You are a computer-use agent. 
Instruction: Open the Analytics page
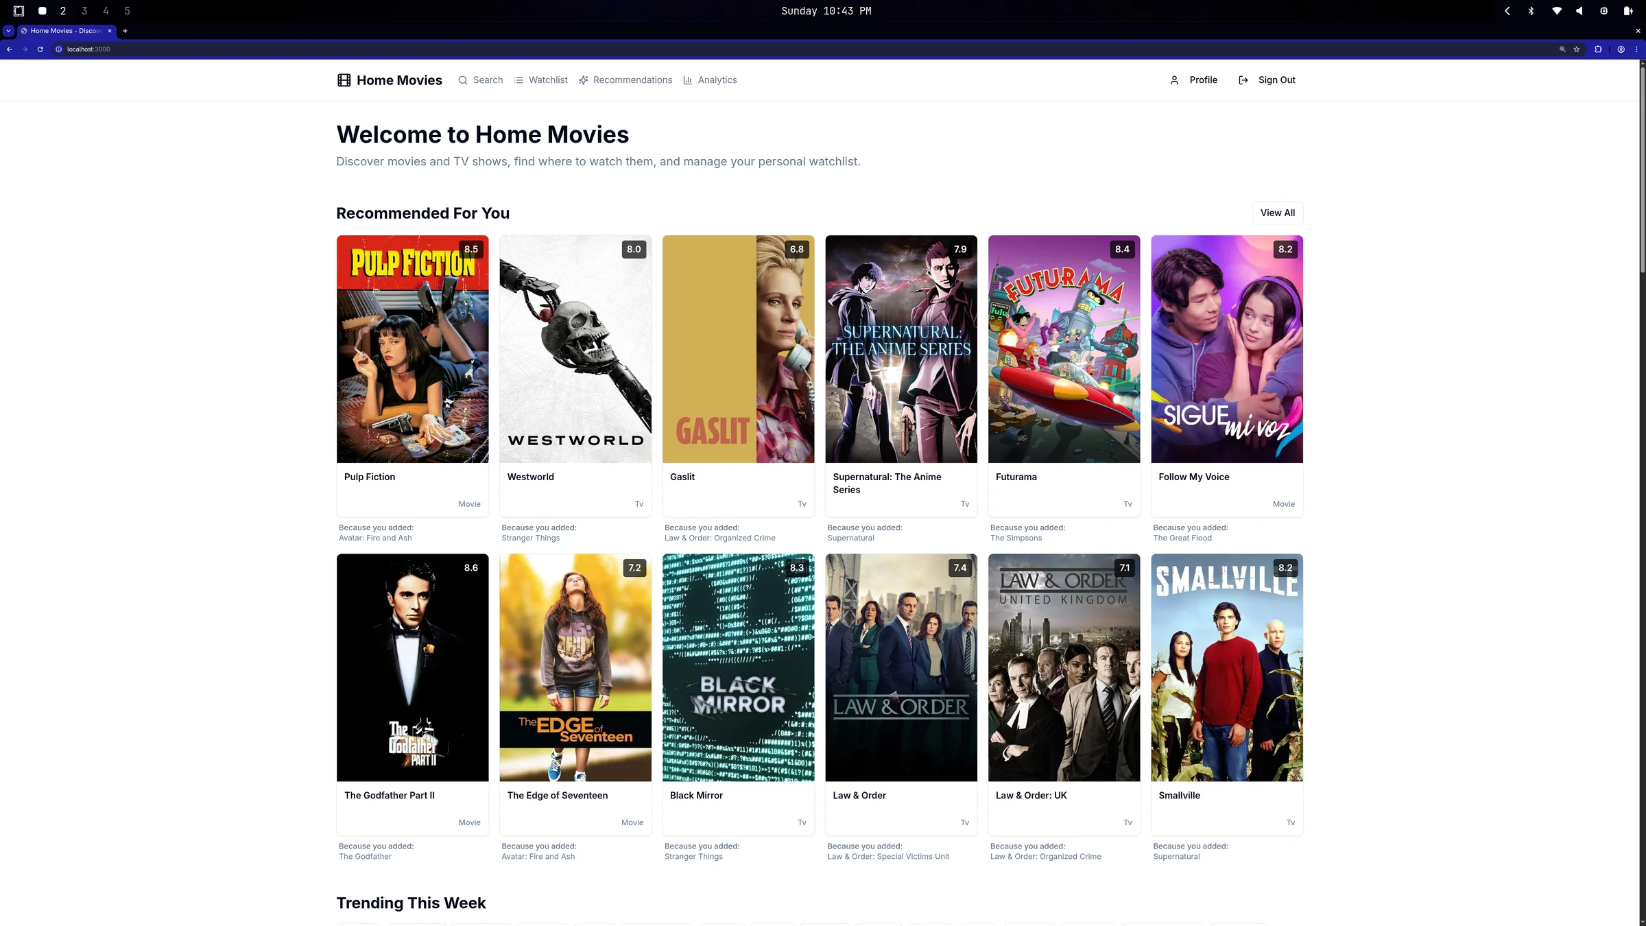[x=711, y=80]
